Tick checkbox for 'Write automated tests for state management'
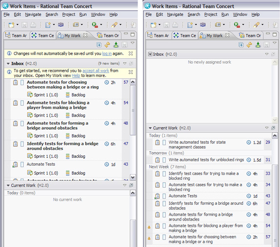This screenshot has height=247, width=280. 164,143
